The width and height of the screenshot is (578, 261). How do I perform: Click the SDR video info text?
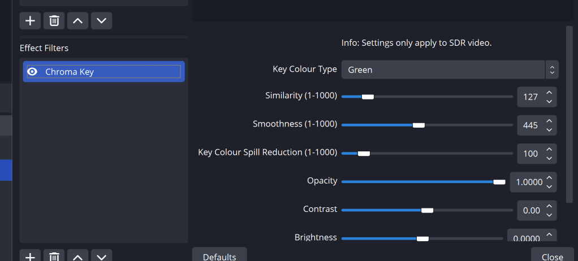coord(417,43)
